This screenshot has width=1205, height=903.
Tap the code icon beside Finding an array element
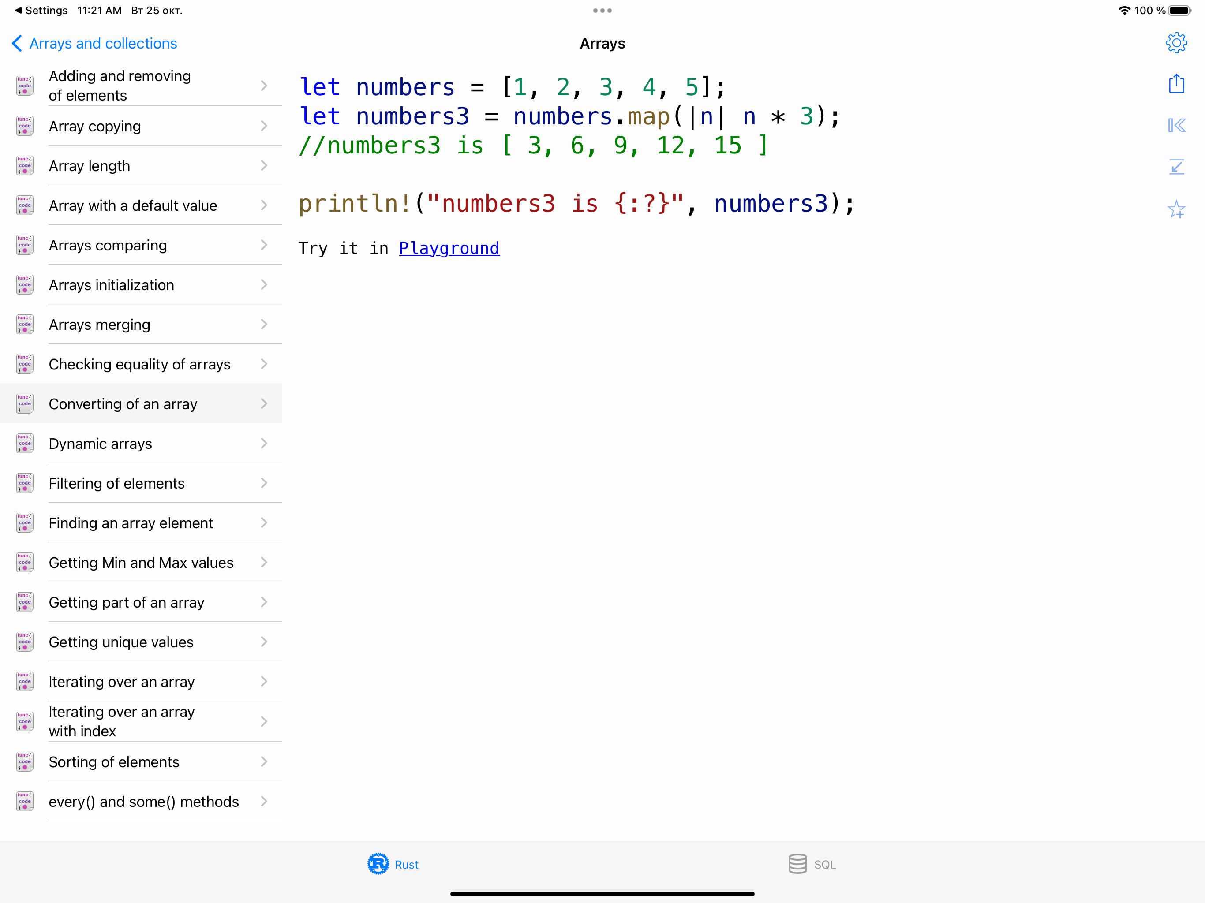(x=25, y=523)
